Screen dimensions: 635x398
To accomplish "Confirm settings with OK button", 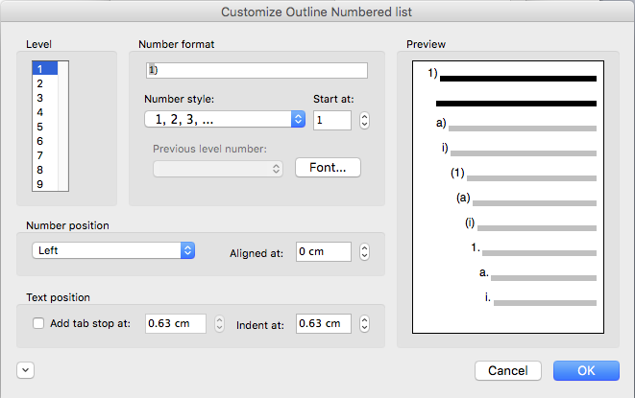I will tap(586, 370).
